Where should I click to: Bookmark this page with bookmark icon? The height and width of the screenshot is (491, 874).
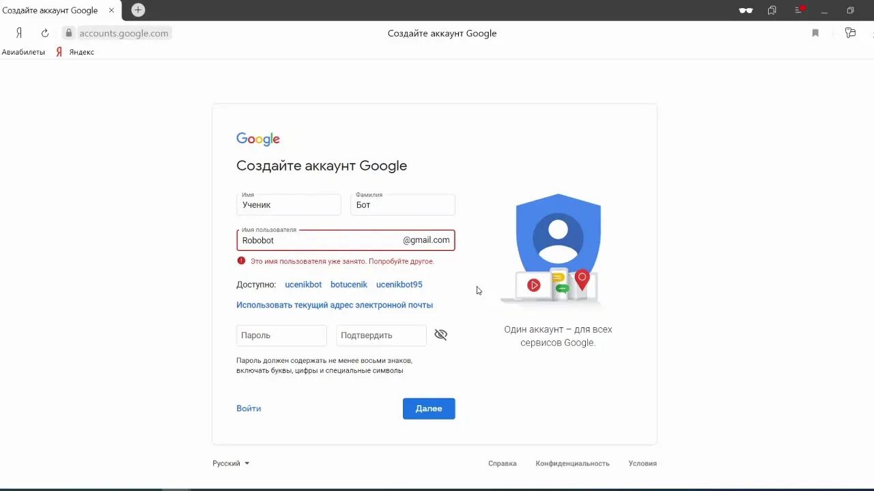pos(815,33)
